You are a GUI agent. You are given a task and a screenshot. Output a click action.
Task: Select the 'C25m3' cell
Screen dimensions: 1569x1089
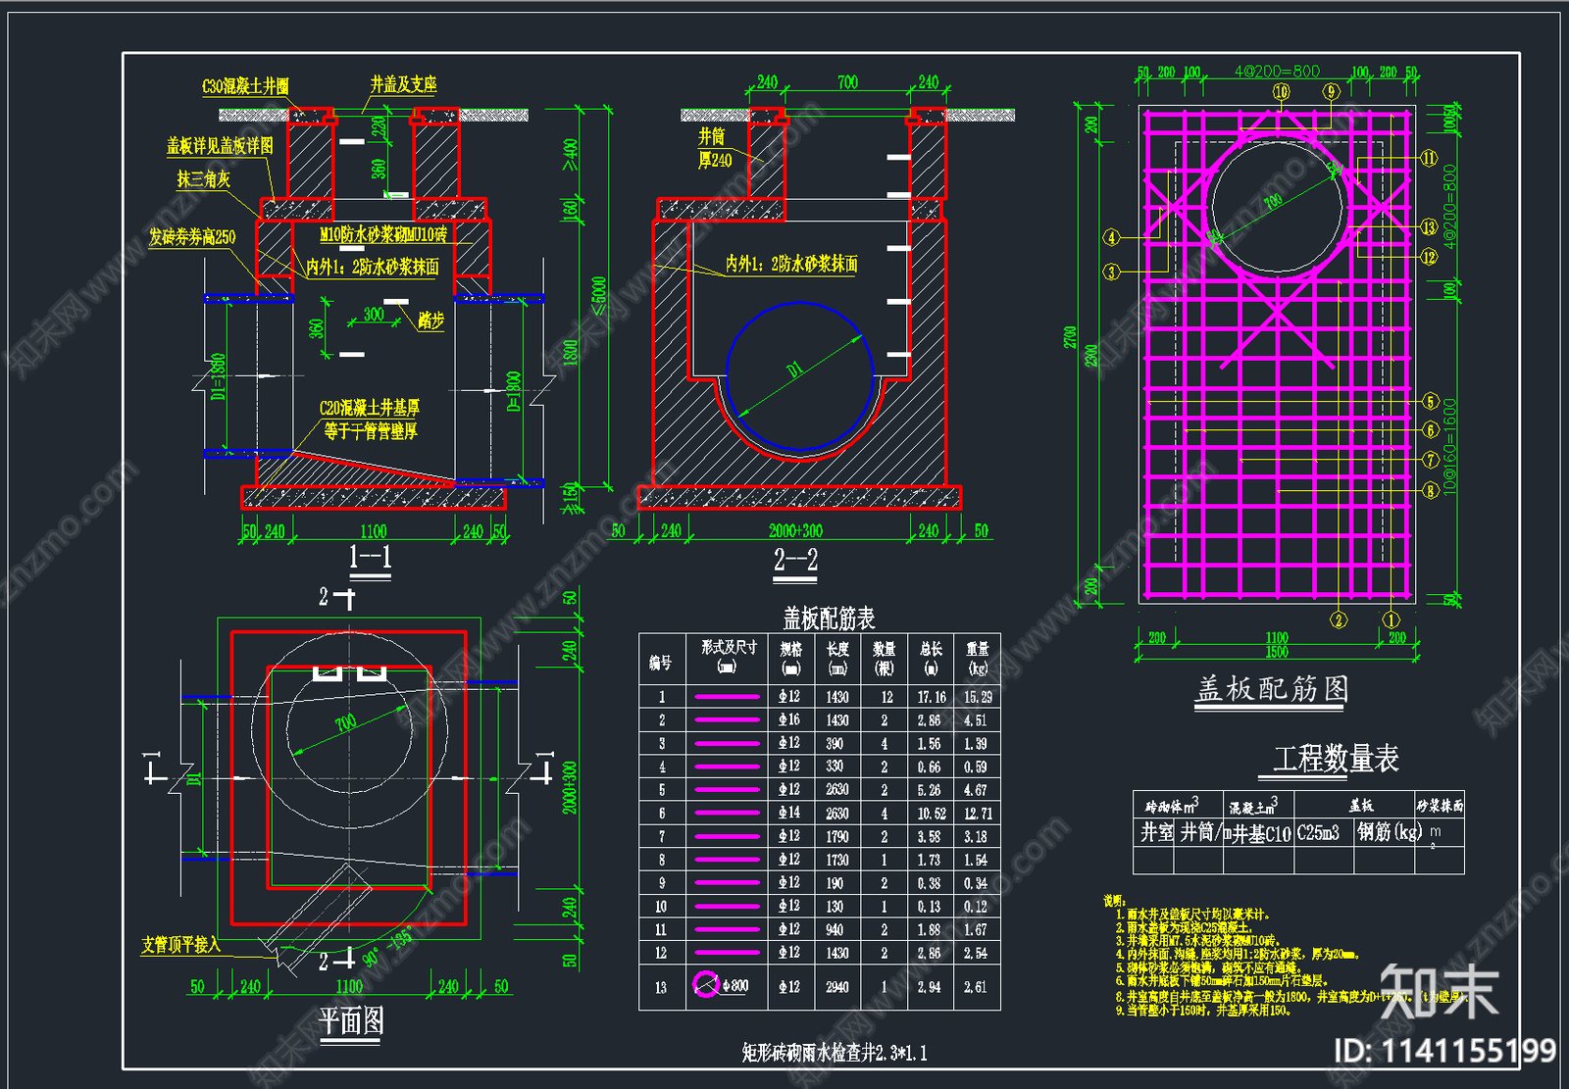coord(1318,833)
